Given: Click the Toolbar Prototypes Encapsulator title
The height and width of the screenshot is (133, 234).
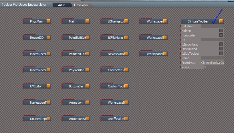Looking at the screenshot, I should 24,5.
